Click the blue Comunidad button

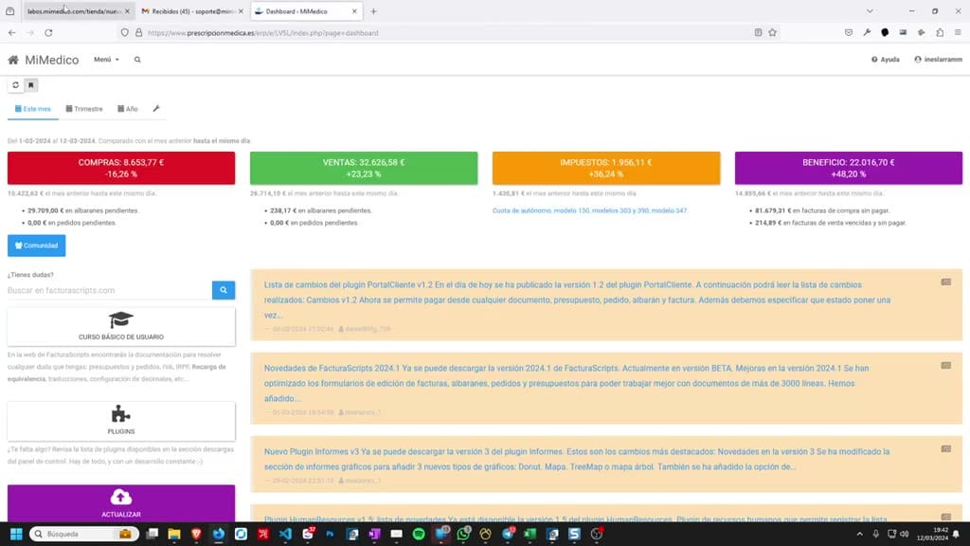(37, 246)
